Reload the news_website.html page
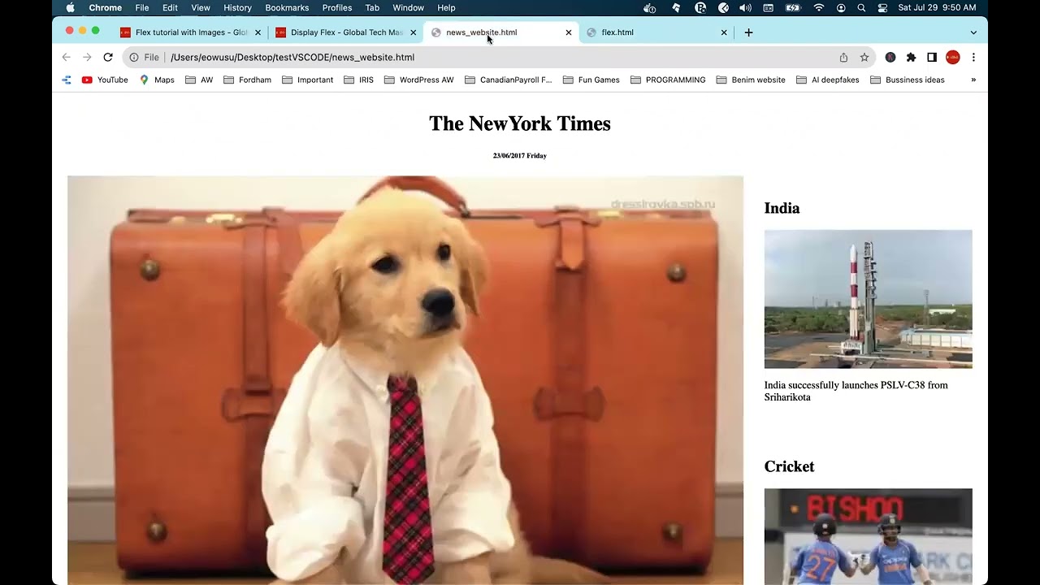 click(108, 58)
